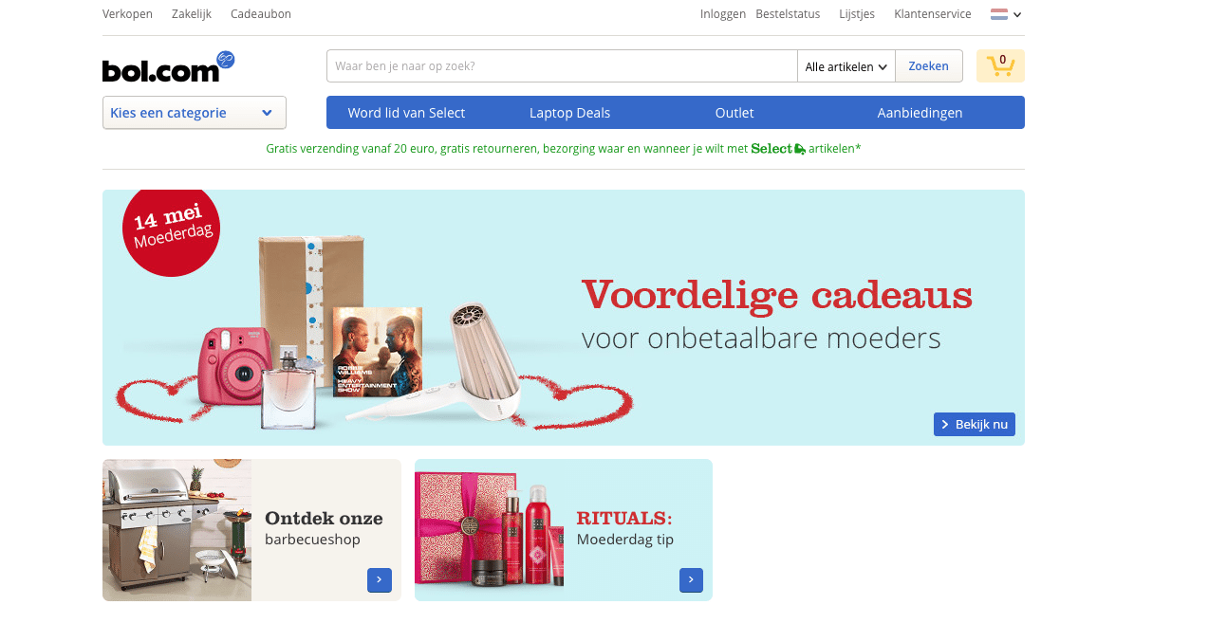Expand the Kies een categorie dropdown
1227x623 pixels.
195,113
